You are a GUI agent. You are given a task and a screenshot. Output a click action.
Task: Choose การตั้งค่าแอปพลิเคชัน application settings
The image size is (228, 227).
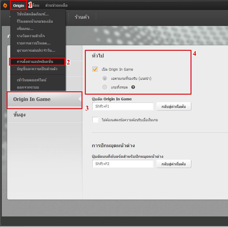(37, 62)
